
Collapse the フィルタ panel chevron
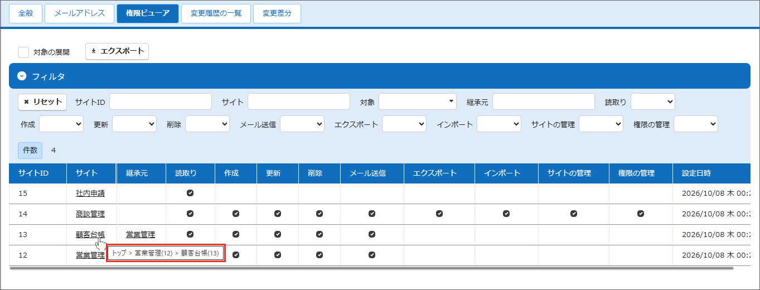pos(22,76)
